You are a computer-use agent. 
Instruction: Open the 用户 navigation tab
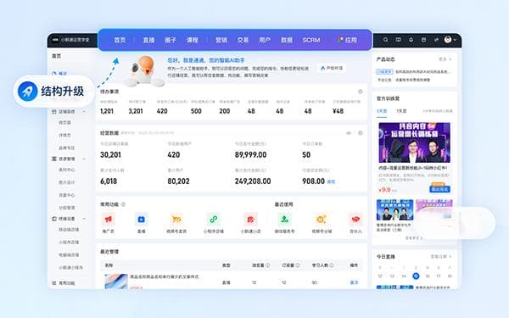pos(265,40)
